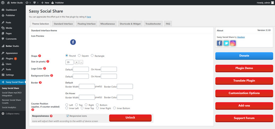Decrease icon size with minus button
Screen dimensions: 275x129
[81, 62]
